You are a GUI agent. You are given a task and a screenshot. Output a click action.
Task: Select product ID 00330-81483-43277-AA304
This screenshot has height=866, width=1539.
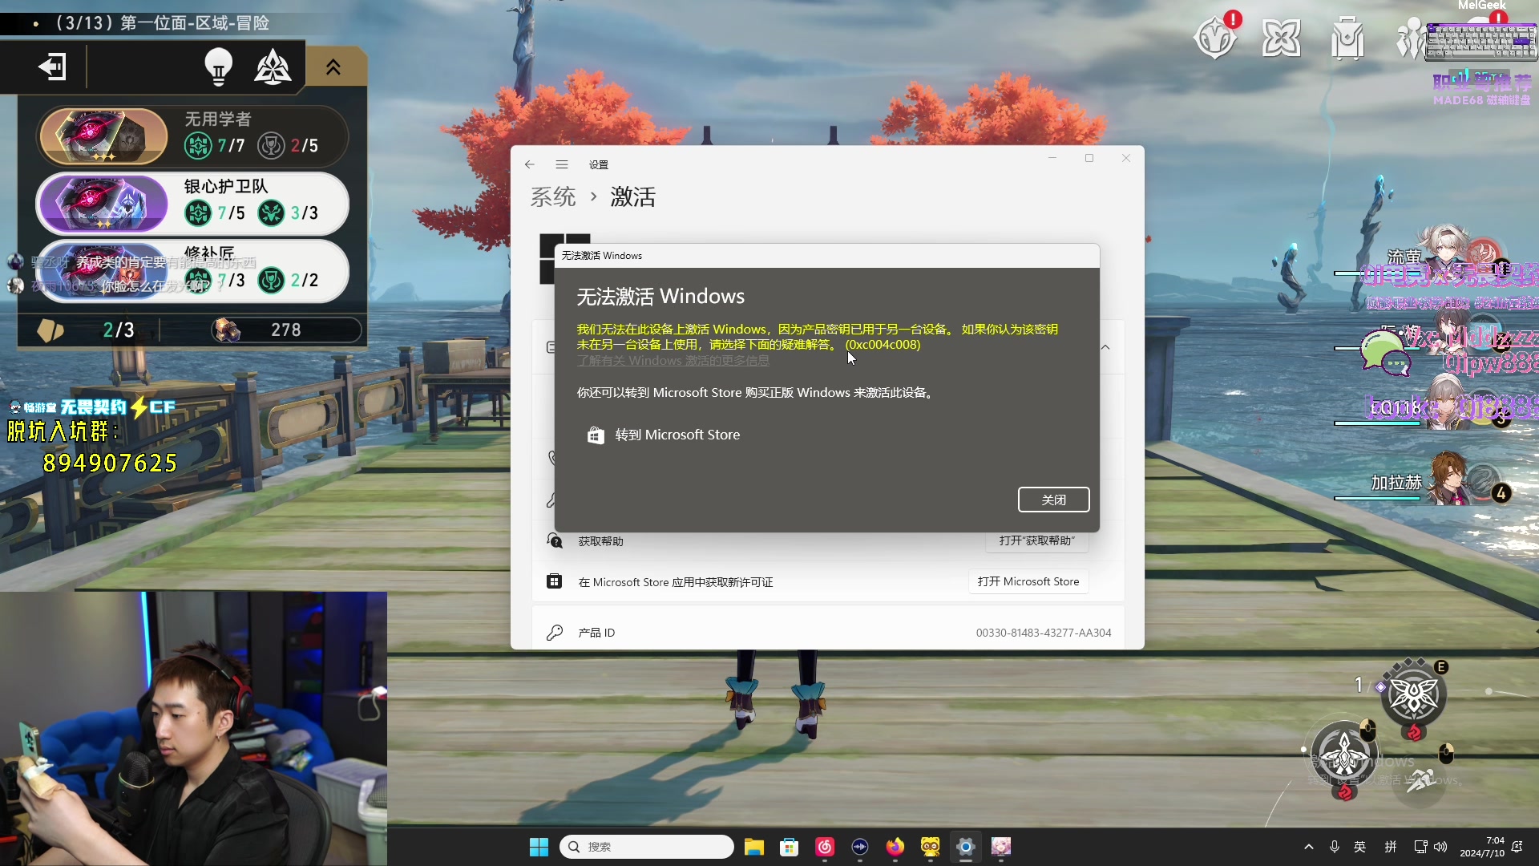click(x=1044, y=633)
